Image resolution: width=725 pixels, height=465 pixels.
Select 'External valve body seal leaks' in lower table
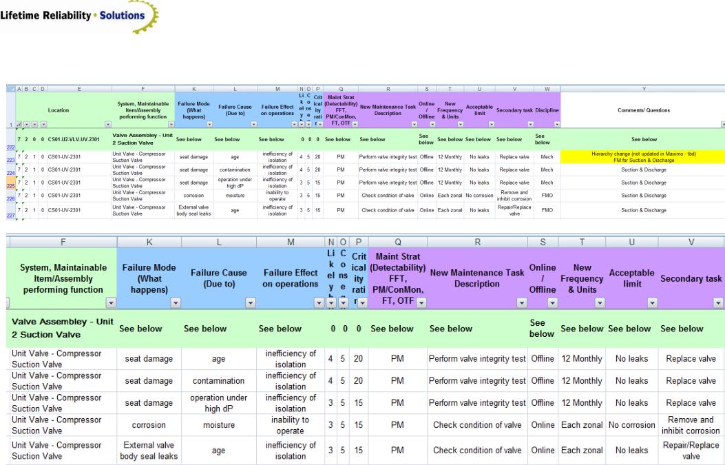pos(149,451)
